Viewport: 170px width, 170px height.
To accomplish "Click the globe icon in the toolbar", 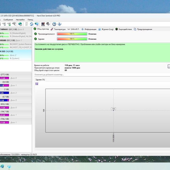I will click(x=20, y=24).
